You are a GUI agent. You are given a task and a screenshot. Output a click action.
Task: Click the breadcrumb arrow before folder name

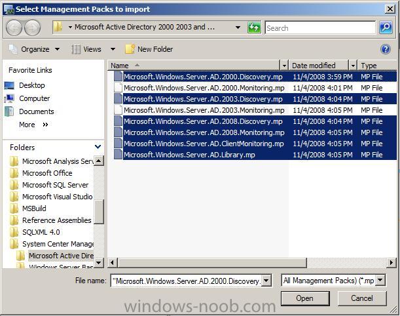point(70,27)
